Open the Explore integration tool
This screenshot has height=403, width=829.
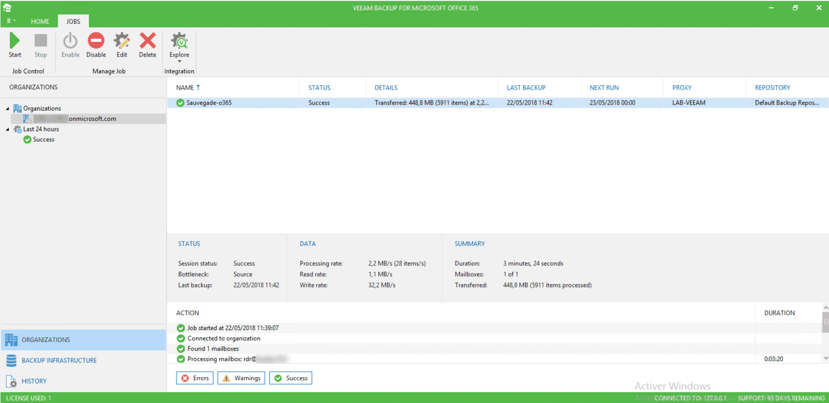click(179, 47)
